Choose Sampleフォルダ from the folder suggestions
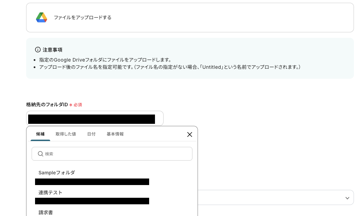Viewport: 356px width, 216px height. tap(56, 173)
